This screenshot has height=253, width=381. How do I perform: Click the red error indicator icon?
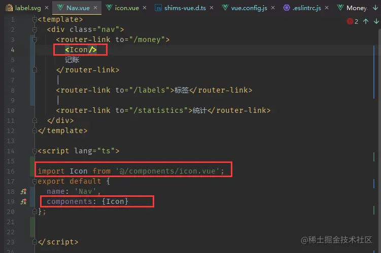coord(350,21)
